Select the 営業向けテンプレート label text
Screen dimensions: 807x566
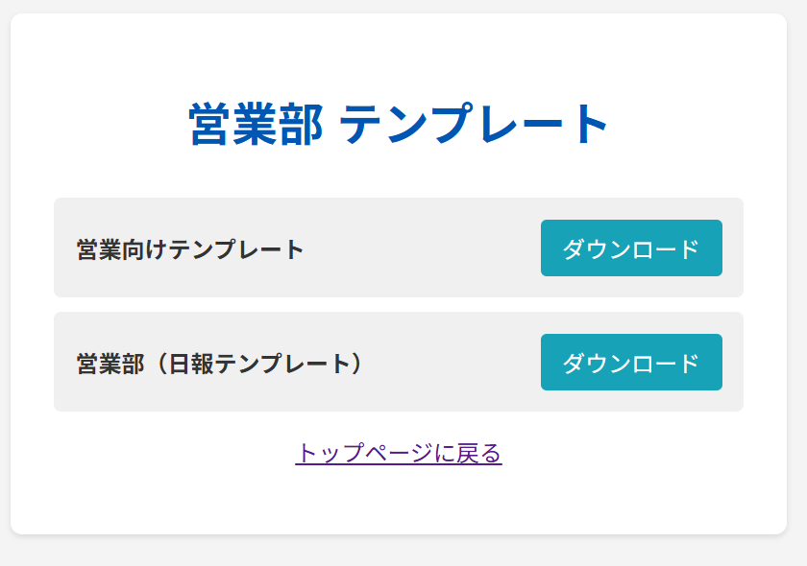190,249
